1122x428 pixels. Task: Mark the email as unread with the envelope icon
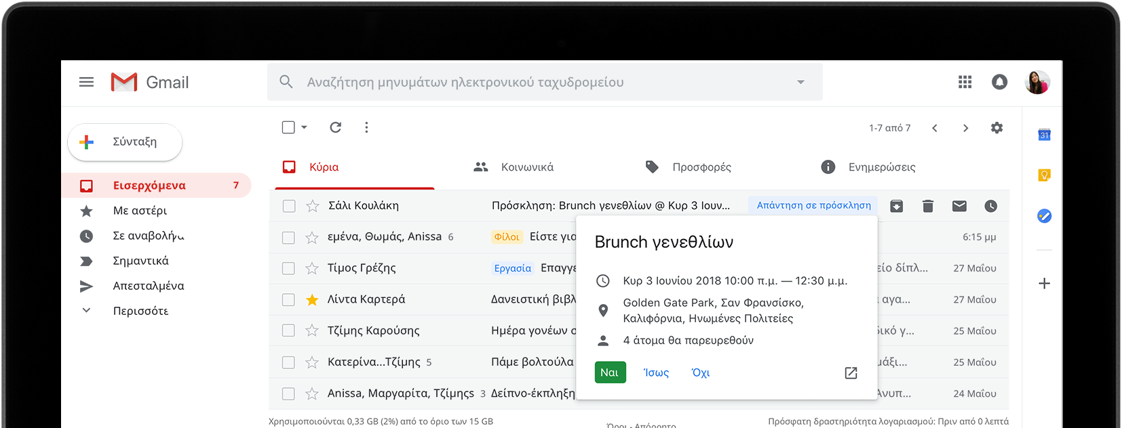coord(959,206)
